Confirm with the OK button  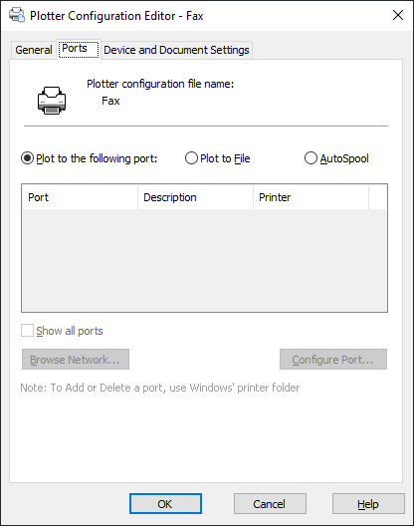(165, 503)
